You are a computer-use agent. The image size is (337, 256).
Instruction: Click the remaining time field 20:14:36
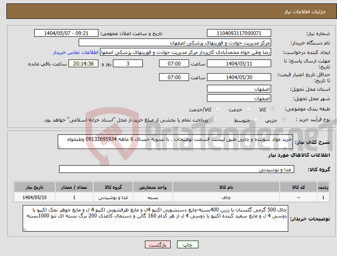83,64
